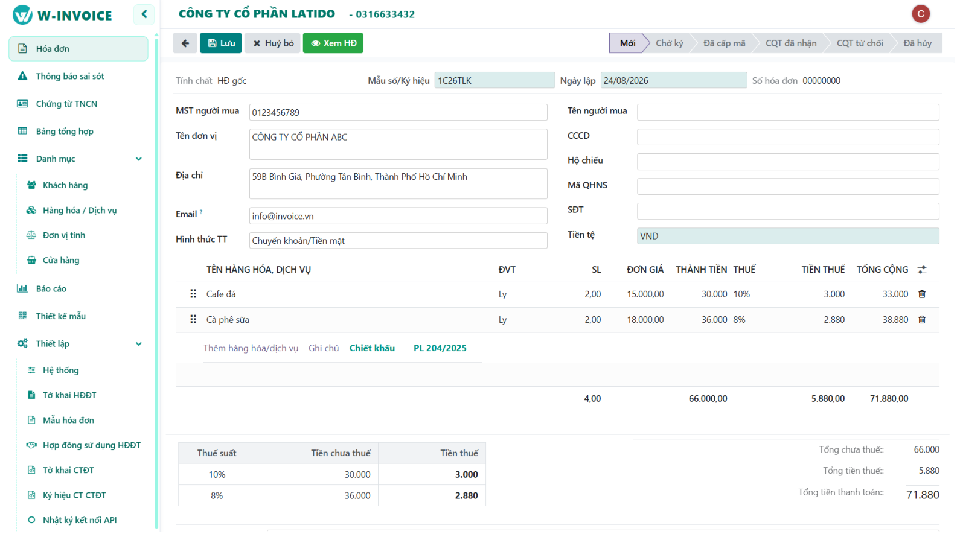Click the sidebar vertical scrollbar

pos(156,284)
